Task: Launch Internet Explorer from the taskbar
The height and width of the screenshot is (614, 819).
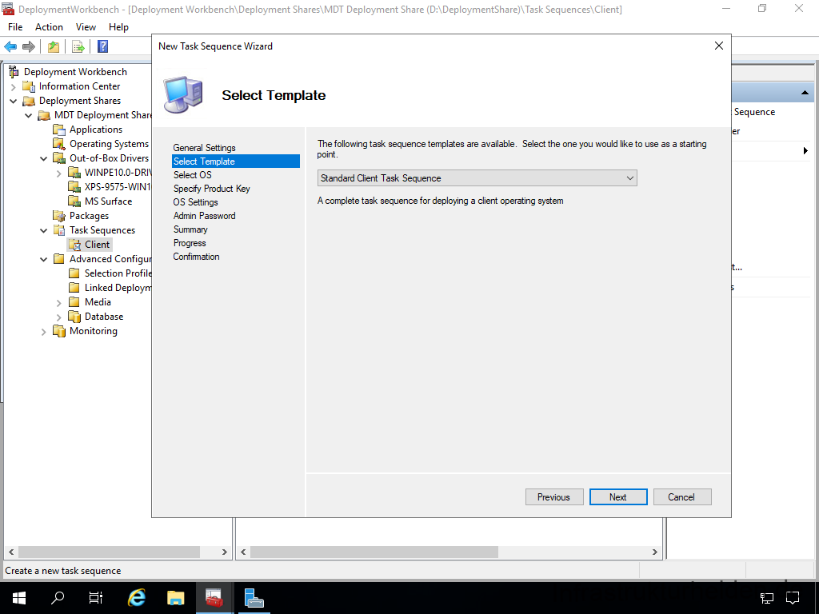Action: click(x=137, y=598)
